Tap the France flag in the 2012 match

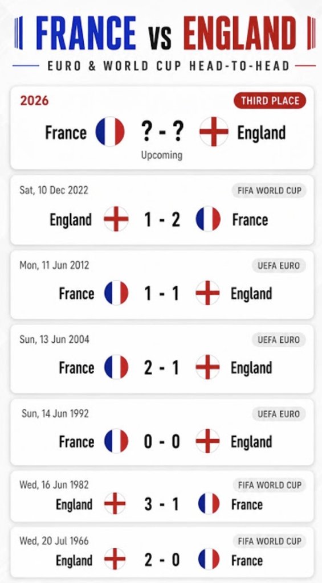pos(116,293)
